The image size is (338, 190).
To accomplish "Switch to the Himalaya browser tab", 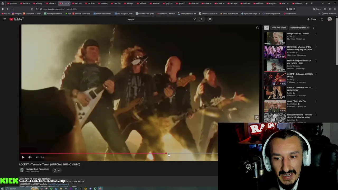I will coord(129,3).
